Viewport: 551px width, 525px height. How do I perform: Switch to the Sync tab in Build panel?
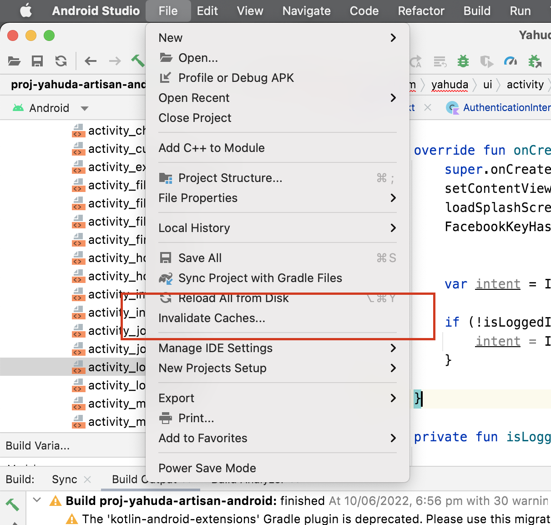point(65,479)
